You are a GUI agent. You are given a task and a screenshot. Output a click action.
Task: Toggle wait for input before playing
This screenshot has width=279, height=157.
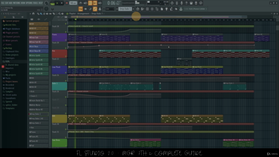85,3
